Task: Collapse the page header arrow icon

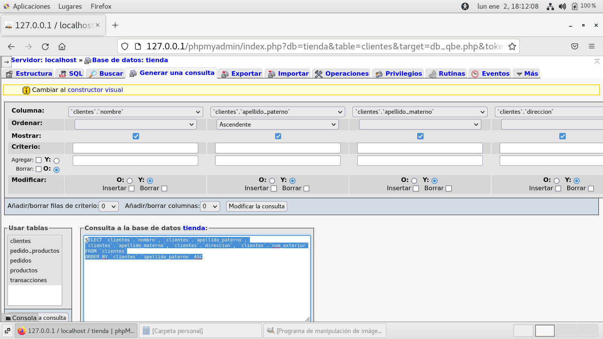Action: coord(597,61)
